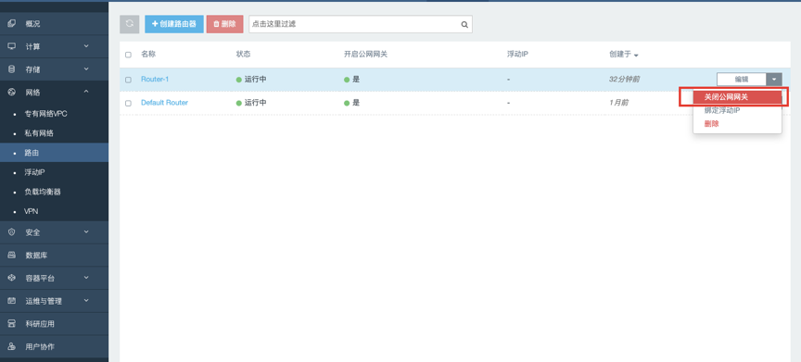Click the 数据库 database icon
The image size is (801, 362).
[12, 255]
